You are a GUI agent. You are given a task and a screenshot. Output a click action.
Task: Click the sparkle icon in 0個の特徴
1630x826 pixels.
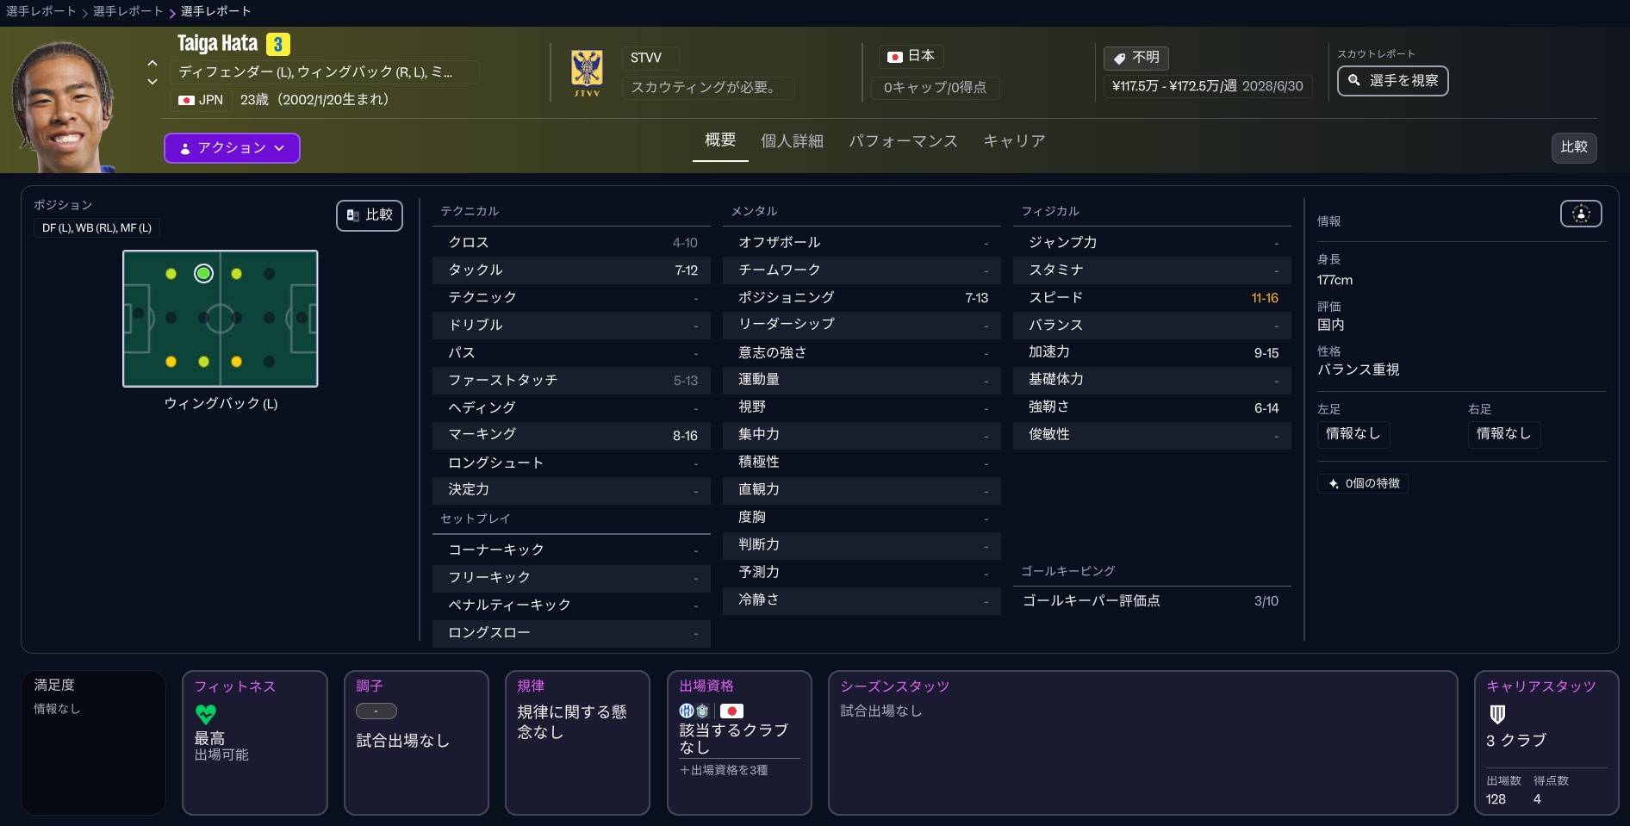coord(1333,484)
